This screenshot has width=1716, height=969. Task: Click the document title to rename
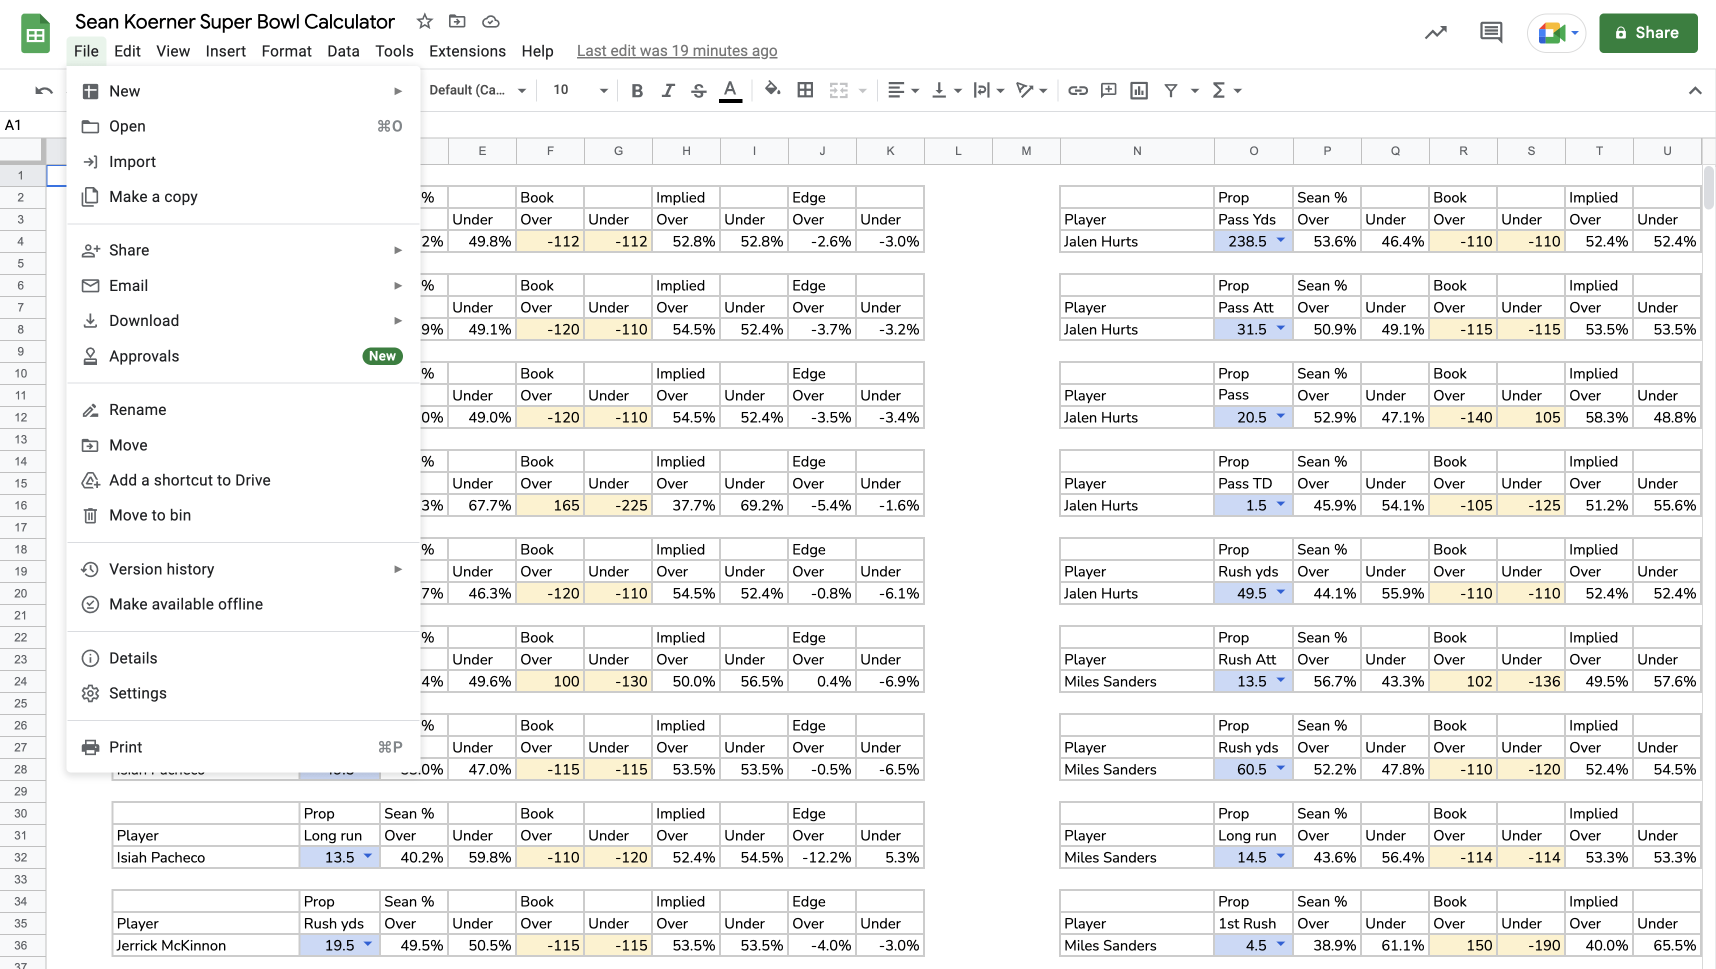tap(234, 21)
